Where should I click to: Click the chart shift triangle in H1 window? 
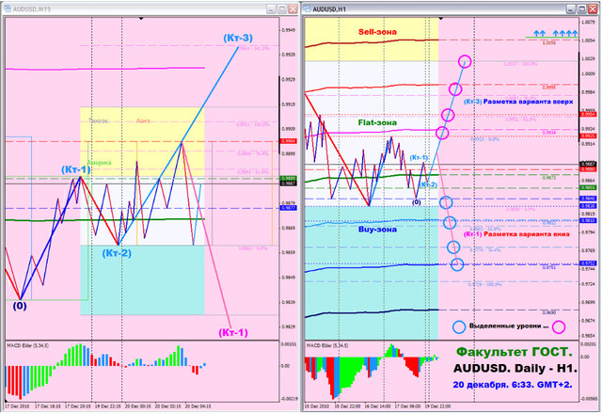[x=441, y=19]
